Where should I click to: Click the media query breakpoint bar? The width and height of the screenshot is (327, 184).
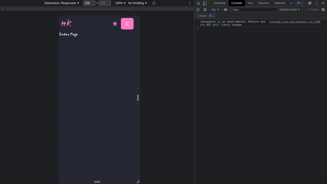click(97, 9)
